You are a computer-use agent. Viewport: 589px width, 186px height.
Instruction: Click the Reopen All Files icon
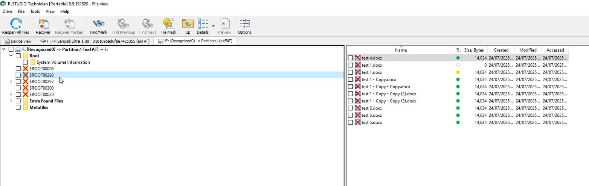pos(15,24)
